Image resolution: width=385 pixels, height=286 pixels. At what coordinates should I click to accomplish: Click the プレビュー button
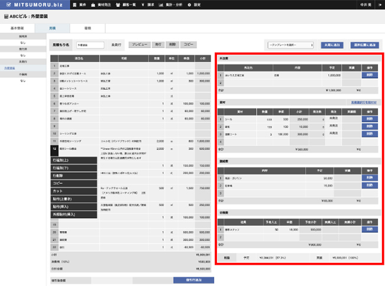click(x=140, y=44)
